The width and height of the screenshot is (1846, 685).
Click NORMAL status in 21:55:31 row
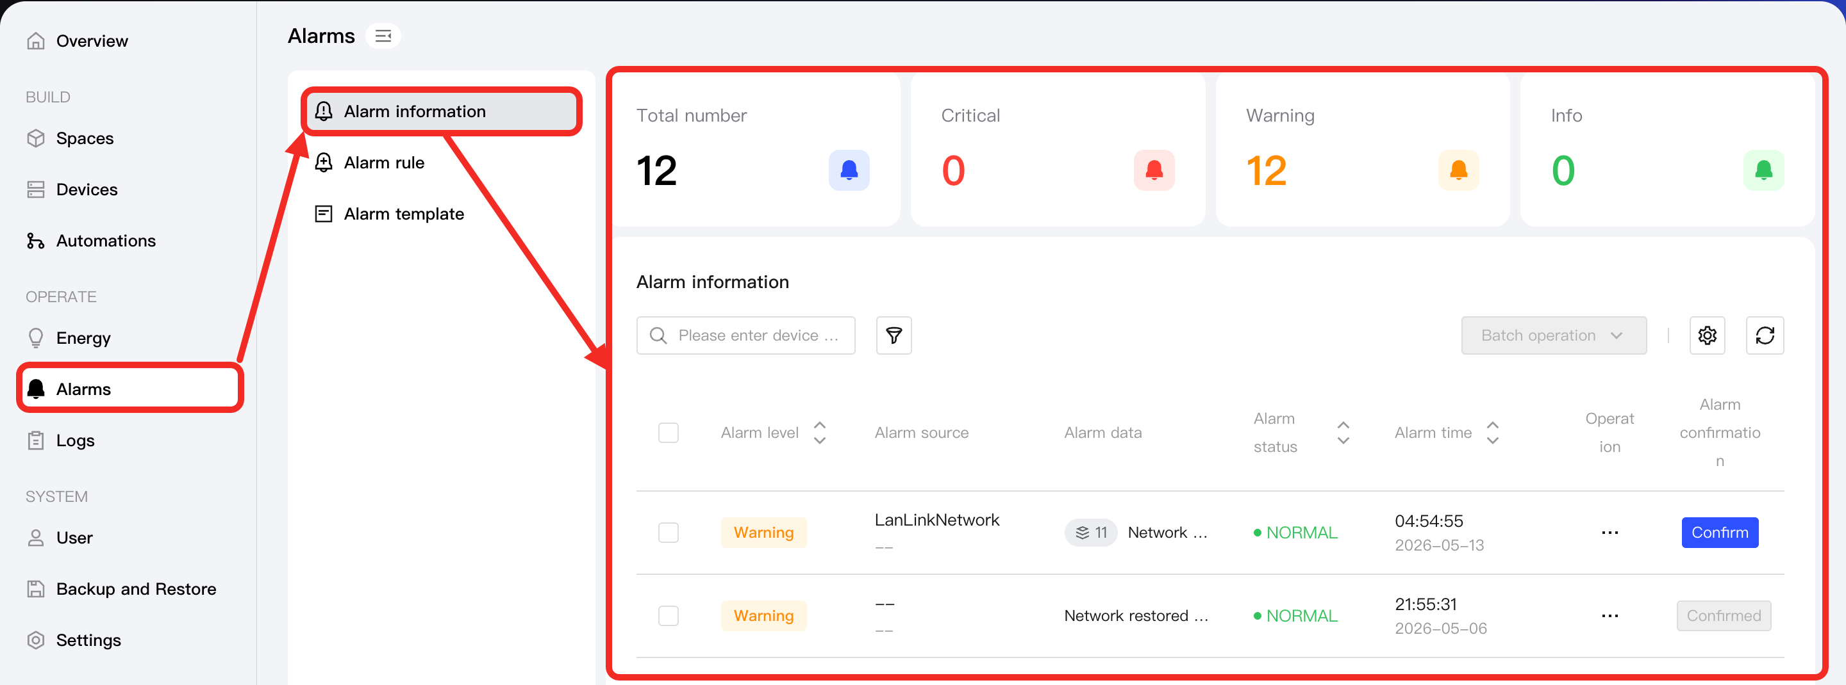pos(1295,616)
